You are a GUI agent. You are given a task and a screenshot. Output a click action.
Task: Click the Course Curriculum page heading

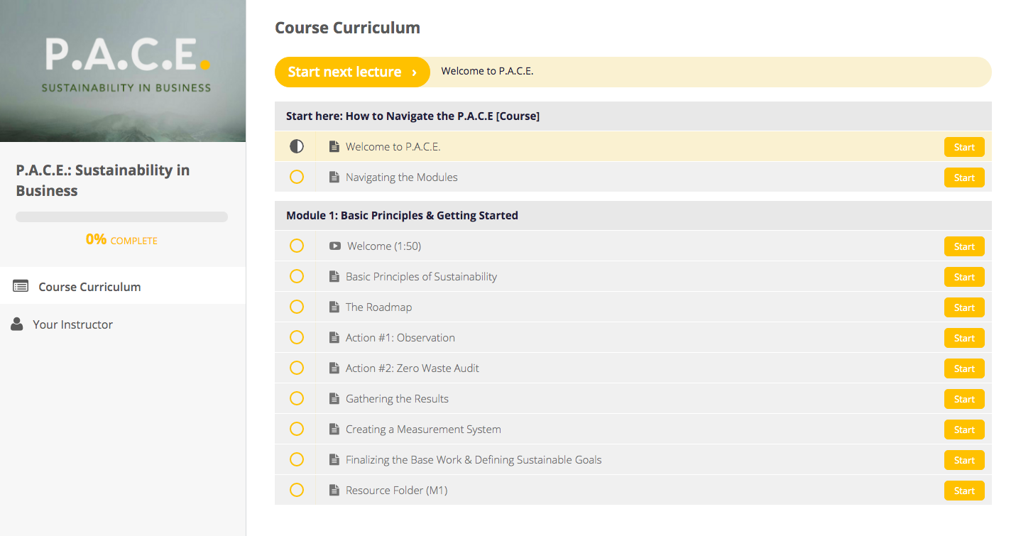point(347,28)
